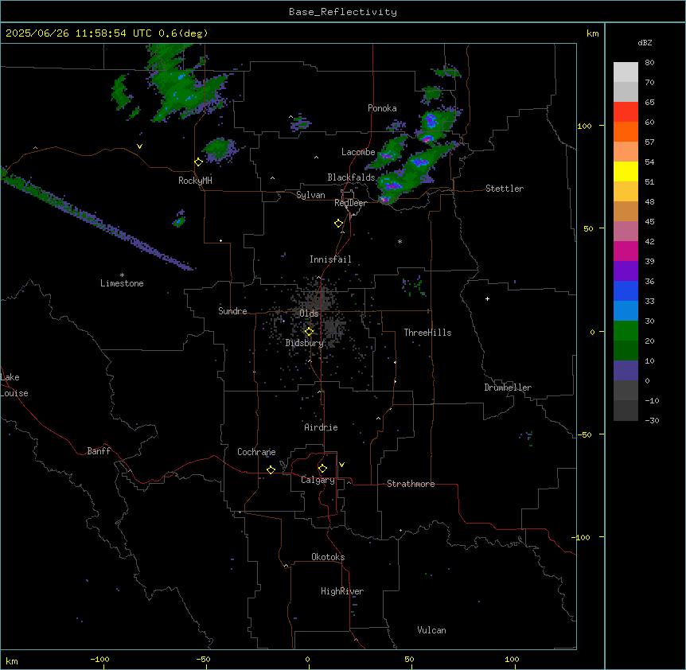Image resolution: width=686 pixels, height=670 pixels.
Task: Click the Didsbury city label
Action: pyautogui.click(x=305, y=343)
